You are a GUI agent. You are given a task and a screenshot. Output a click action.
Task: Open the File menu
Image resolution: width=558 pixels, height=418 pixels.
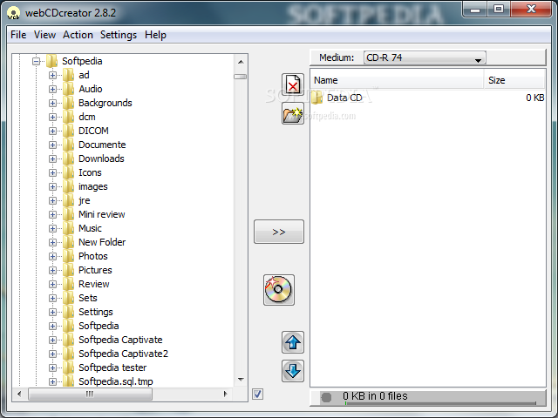[18, 35]
